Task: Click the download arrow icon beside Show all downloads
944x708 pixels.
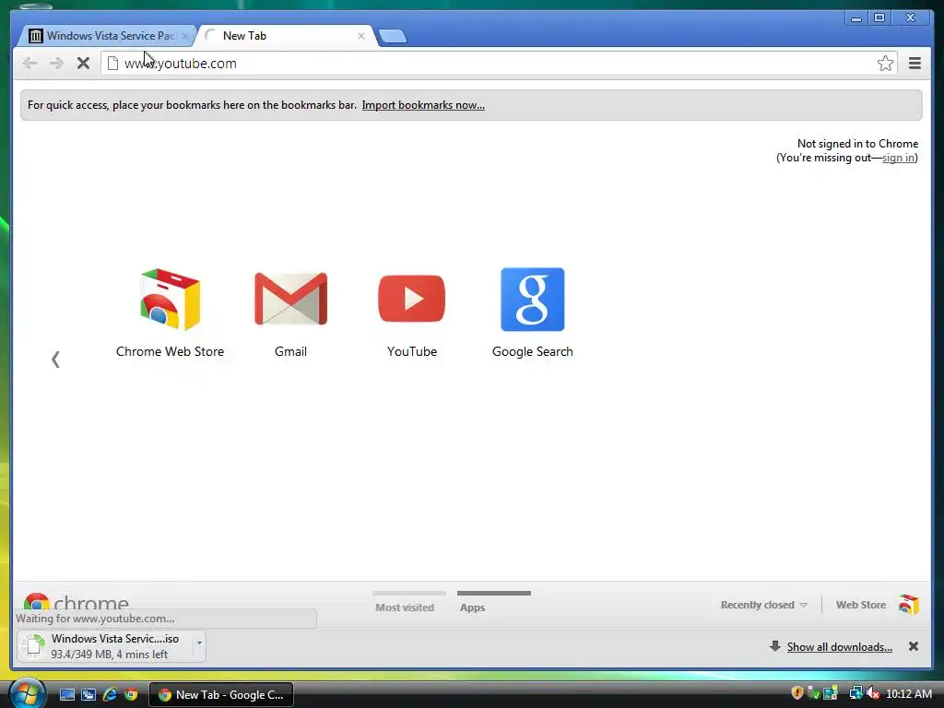Action: (774, 646)
